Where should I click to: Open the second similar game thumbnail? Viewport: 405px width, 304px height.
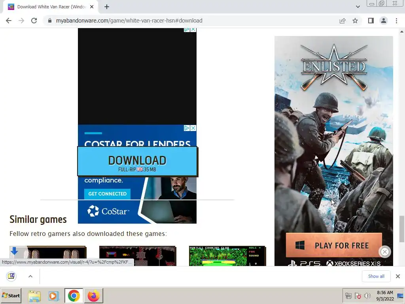tap(138, 256)
